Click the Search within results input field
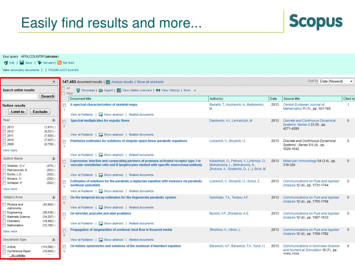Image resolution: width=355 pixels, height=266 pixels. (20, 96)
